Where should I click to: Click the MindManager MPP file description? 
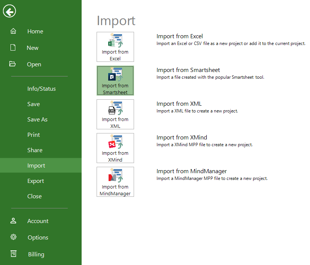point(212,178)
